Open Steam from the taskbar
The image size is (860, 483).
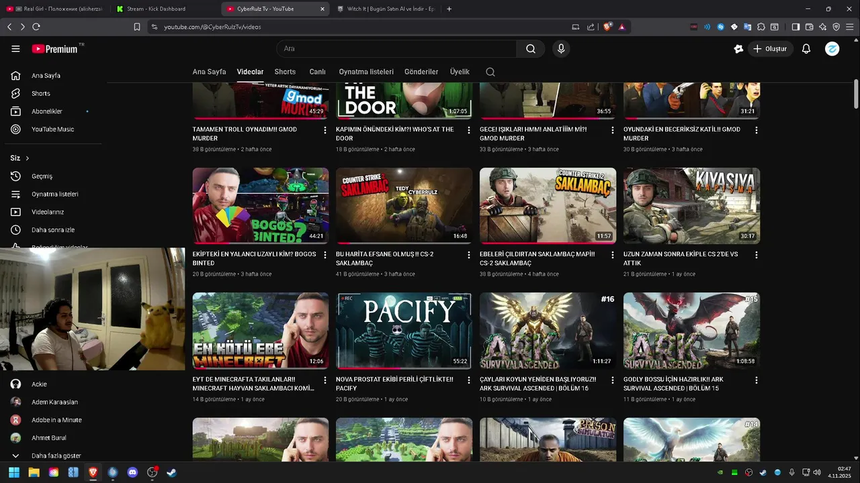(172, 472)
